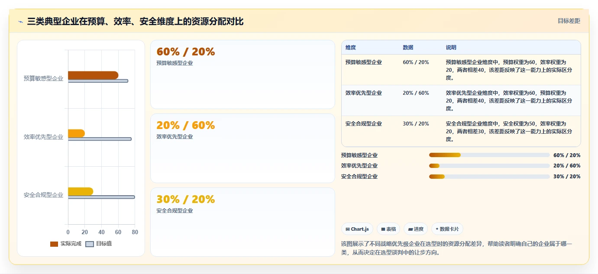Image resolution: width=598 pixels, height=274 pixels.
Task: Click the 预算敏感型企业 progress bar
Action: [x=489, y=155]
